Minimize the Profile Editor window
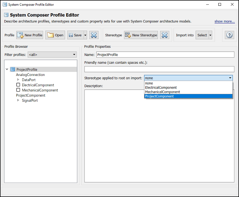Screen dimensions: 239x197 click(207, 4)
